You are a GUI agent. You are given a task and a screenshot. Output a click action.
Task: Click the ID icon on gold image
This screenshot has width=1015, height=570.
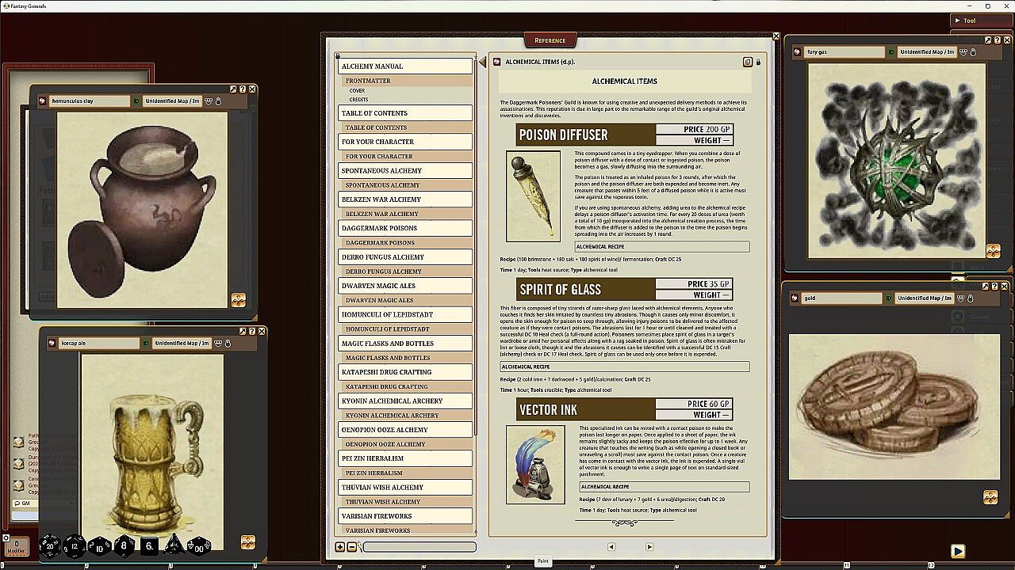[888, 298]
